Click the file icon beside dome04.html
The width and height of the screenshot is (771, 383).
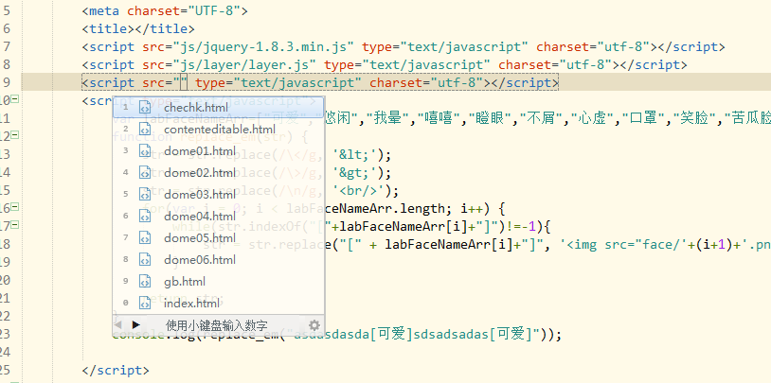pos(145,216)
